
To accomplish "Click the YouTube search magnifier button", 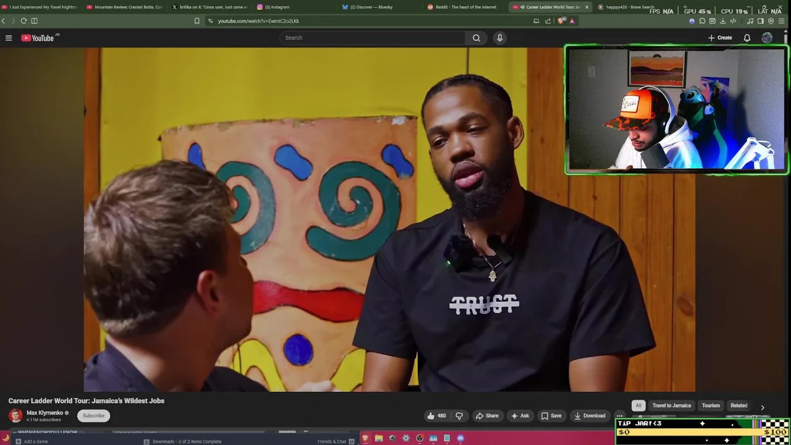I will click(x=476, y=38).
